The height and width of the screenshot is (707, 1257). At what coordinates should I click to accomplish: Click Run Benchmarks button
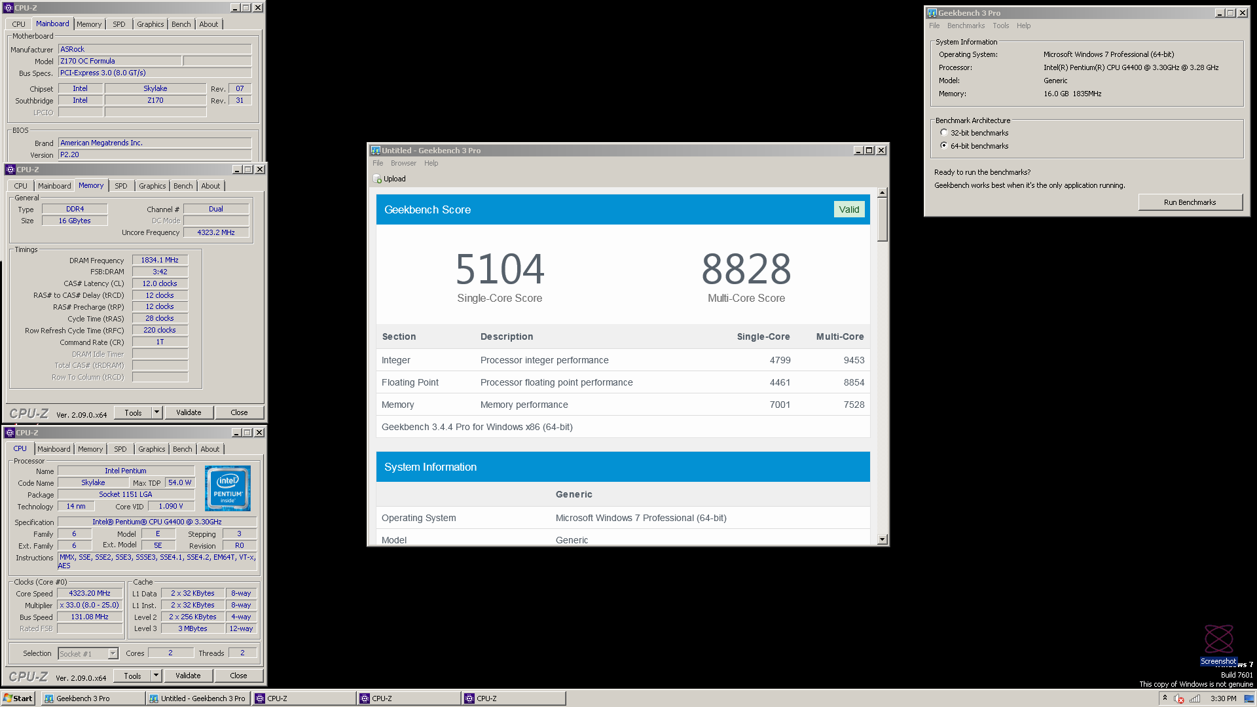click(1190, 202)
